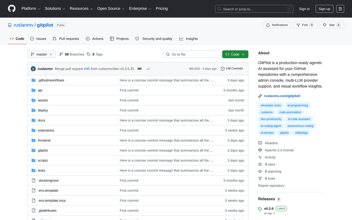Click the link icon beside ruslanmv.com/gitpilot
Screen dimensions: 352x220
click(260, 96)
